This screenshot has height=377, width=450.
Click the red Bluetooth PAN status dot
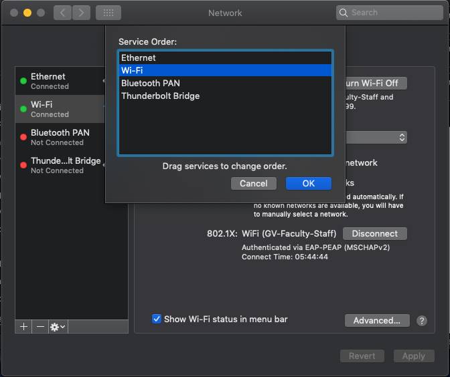[x=23, y=137]
